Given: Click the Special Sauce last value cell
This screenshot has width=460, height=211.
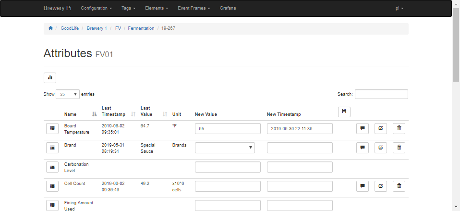Looking at the screenshot, I should [x=148, y=148].
